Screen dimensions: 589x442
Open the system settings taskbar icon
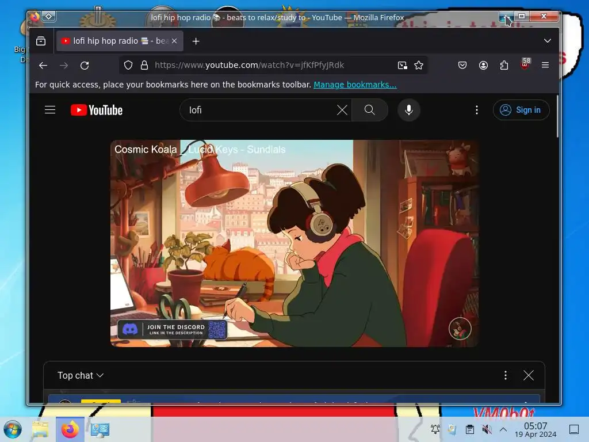point(100,429)
